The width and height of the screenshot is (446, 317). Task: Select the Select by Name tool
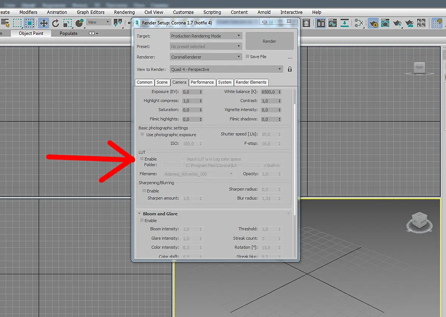coord(5,23)
